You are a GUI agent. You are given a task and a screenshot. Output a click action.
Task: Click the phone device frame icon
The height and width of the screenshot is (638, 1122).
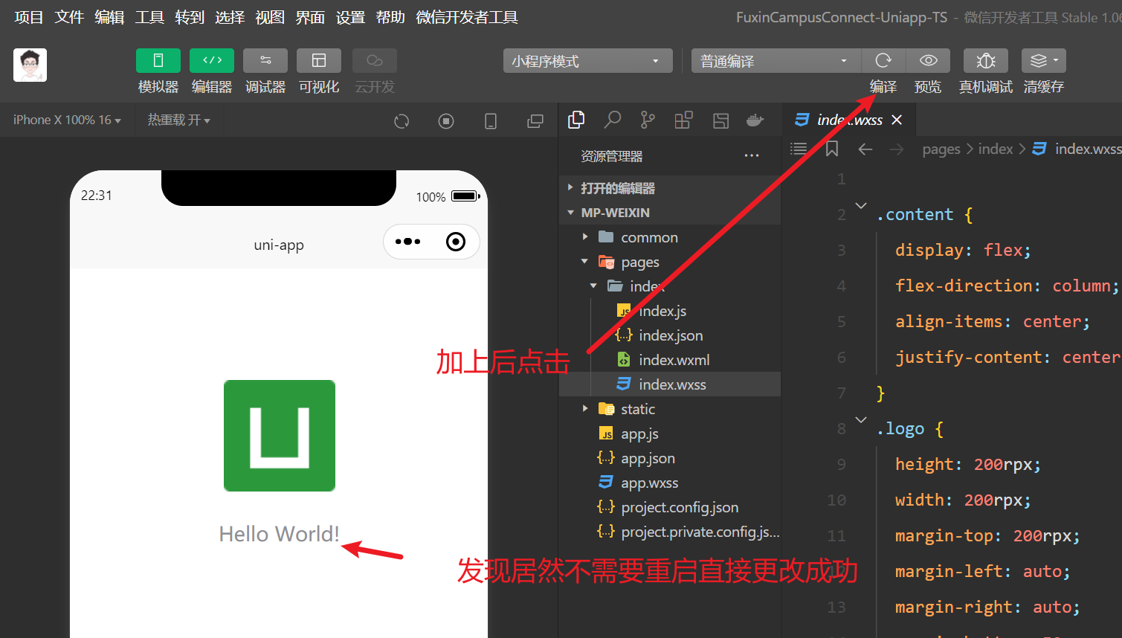[491, 121]
